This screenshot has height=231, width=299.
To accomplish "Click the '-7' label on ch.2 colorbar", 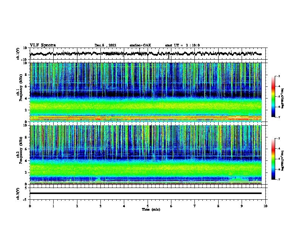I will pyautogui.click(x=278, y=179).
